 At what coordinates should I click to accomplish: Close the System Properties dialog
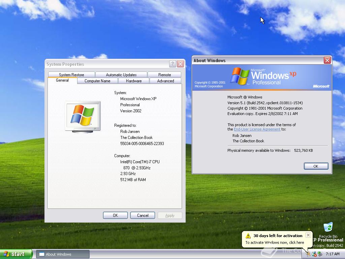181,64
